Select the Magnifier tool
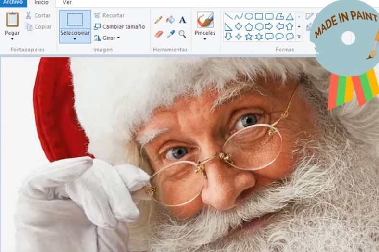The height and width of the screenshot is (252, 379). 182,34
